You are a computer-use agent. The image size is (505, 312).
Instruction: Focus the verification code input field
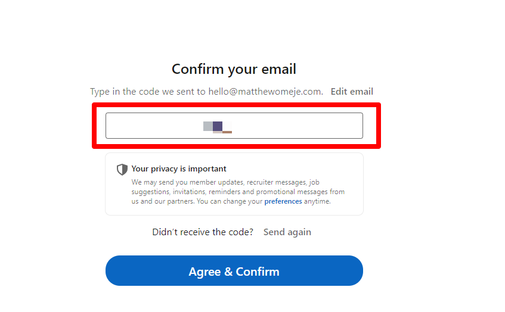[x=234, y=126]
